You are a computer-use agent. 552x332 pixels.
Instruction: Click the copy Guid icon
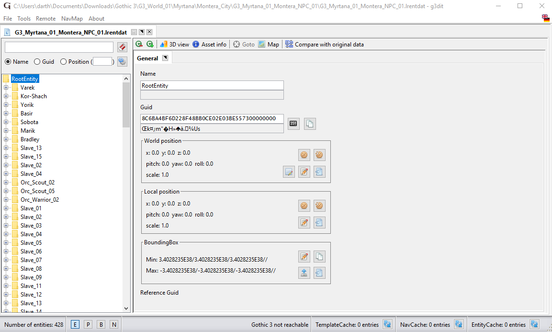coord(310,124)
